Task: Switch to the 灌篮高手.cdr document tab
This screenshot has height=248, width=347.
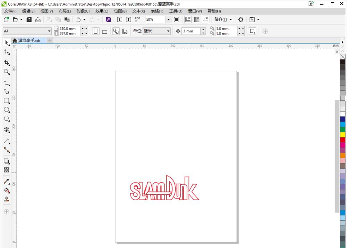Action: click(x=29, y=41)
